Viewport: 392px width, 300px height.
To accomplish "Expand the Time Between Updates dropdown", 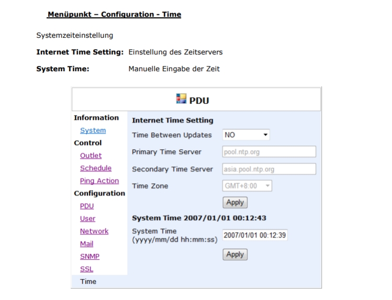I will pos(246,135).
